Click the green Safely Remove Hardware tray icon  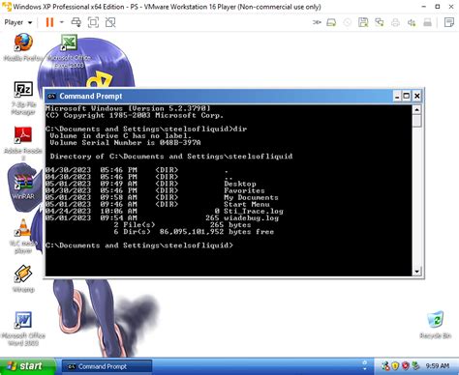(x=415, y=366)
